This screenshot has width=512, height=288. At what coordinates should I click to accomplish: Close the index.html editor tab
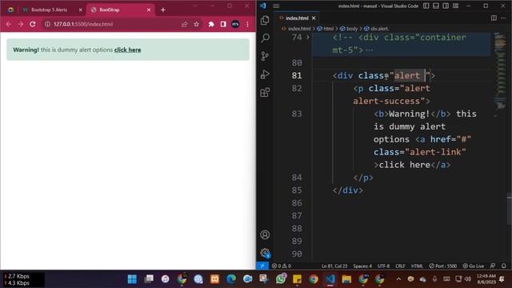coord(314,18)
